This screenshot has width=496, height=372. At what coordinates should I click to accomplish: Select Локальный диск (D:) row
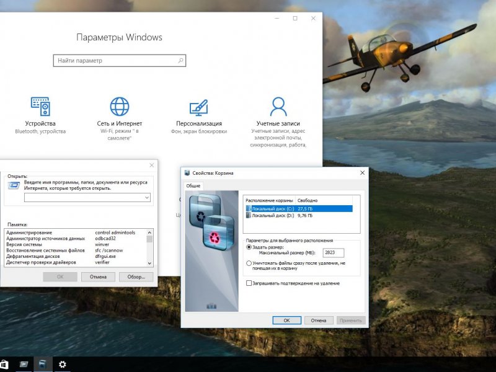299,215
